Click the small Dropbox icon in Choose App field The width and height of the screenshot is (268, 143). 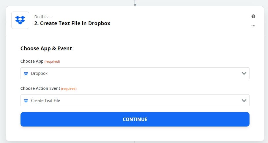[26, 73]
